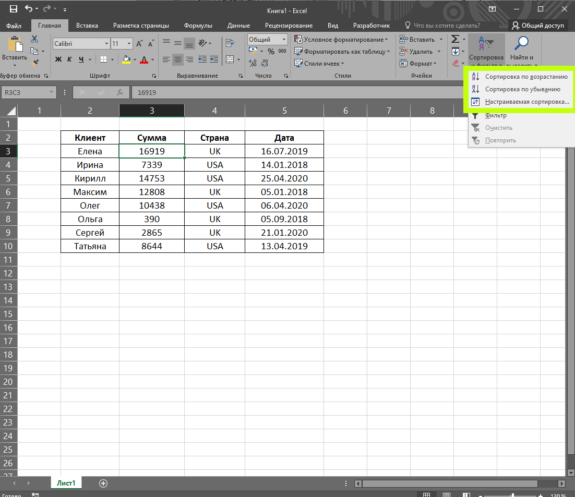Click the Format Painter brush icon

click(35, 63)
